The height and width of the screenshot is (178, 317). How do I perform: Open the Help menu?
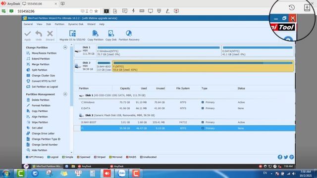(102, 24)
